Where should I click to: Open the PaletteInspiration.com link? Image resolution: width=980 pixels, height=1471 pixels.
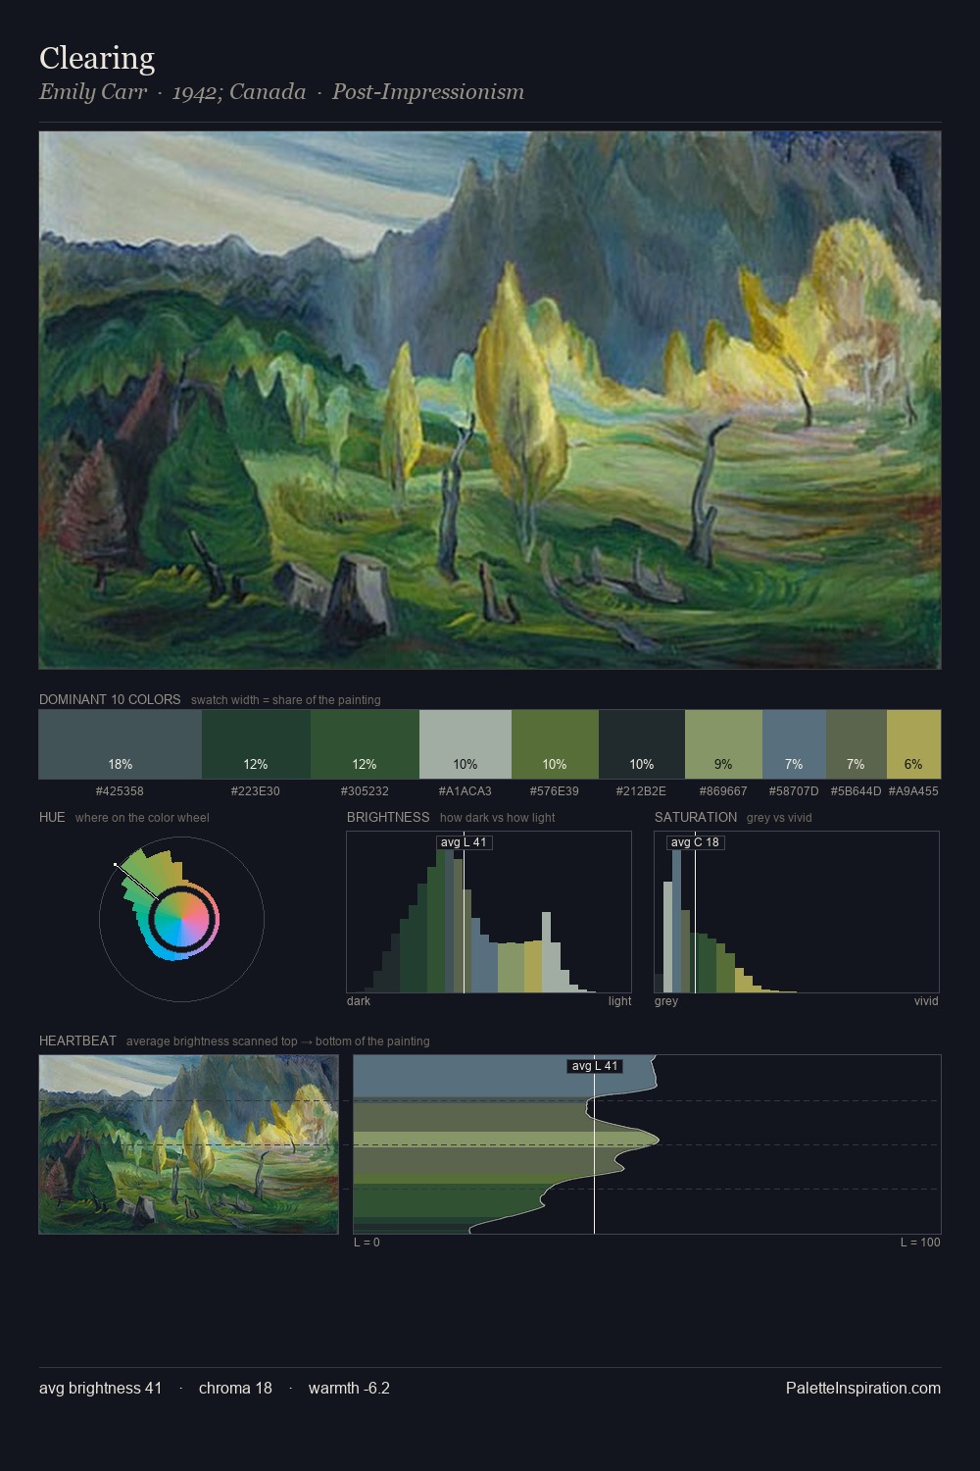coord(863,1388)
